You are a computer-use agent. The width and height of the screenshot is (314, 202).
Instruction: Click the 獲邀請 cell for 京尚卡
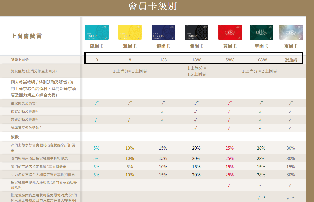point(291,60)
